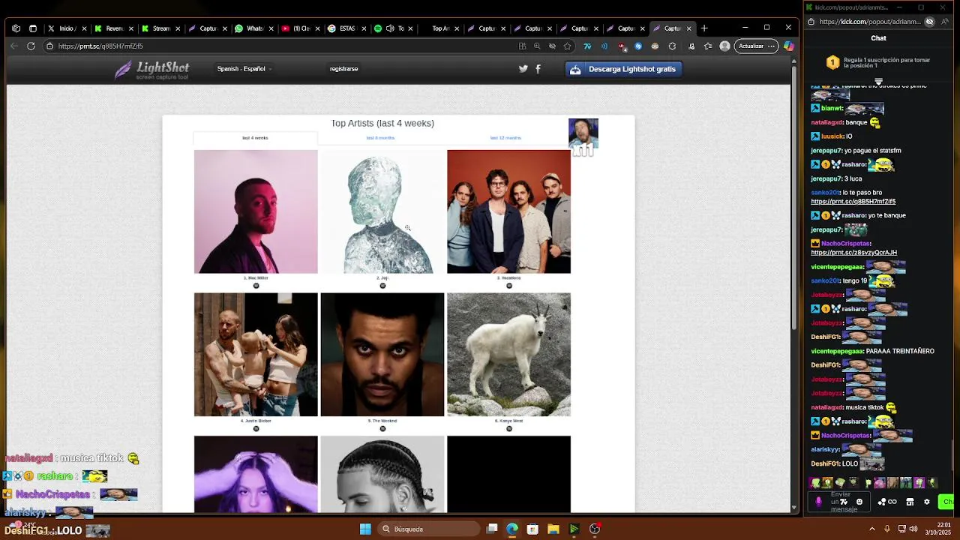Close the Spotify 'To' browser tab

pyautogui.click(x=410, y=28)
